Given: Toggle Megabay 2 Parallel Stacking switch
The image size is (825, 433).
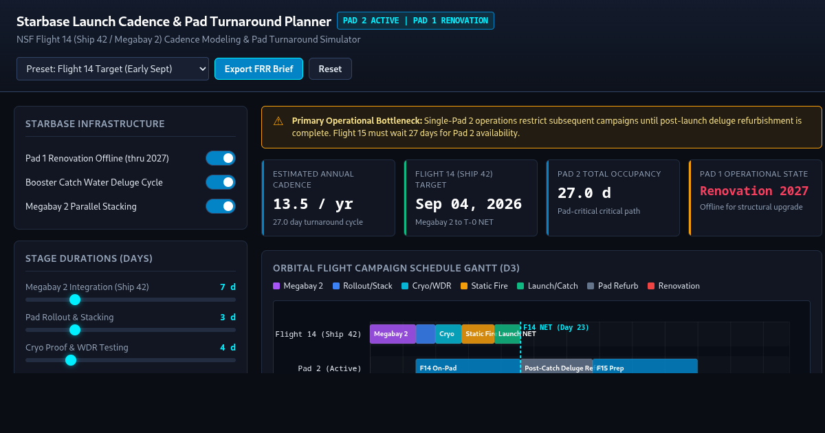Looking at the screenshot, I should click(x=221, y=206).
